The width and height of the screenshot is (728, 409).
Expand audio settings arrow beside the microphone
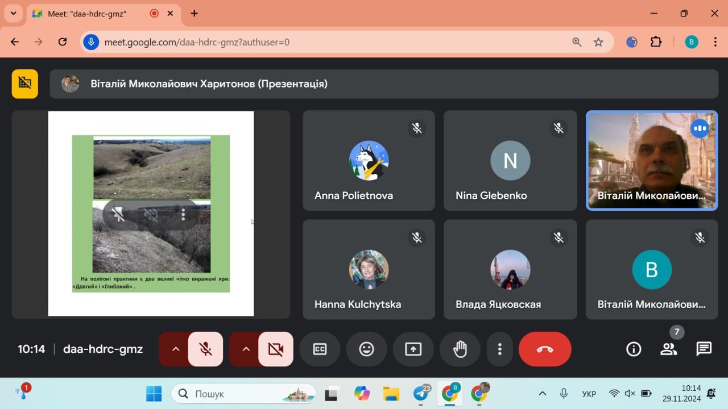click(x=176, y=349)
